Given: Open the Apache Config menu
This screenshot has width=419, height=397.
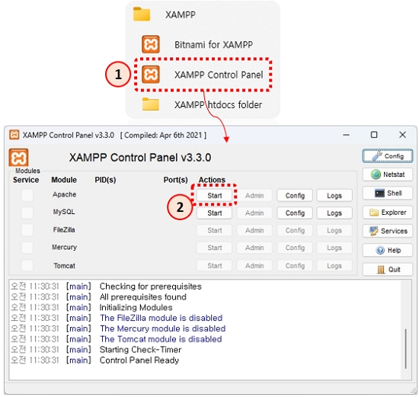Looking at the screenshot, I should click(x=295, y=195).
